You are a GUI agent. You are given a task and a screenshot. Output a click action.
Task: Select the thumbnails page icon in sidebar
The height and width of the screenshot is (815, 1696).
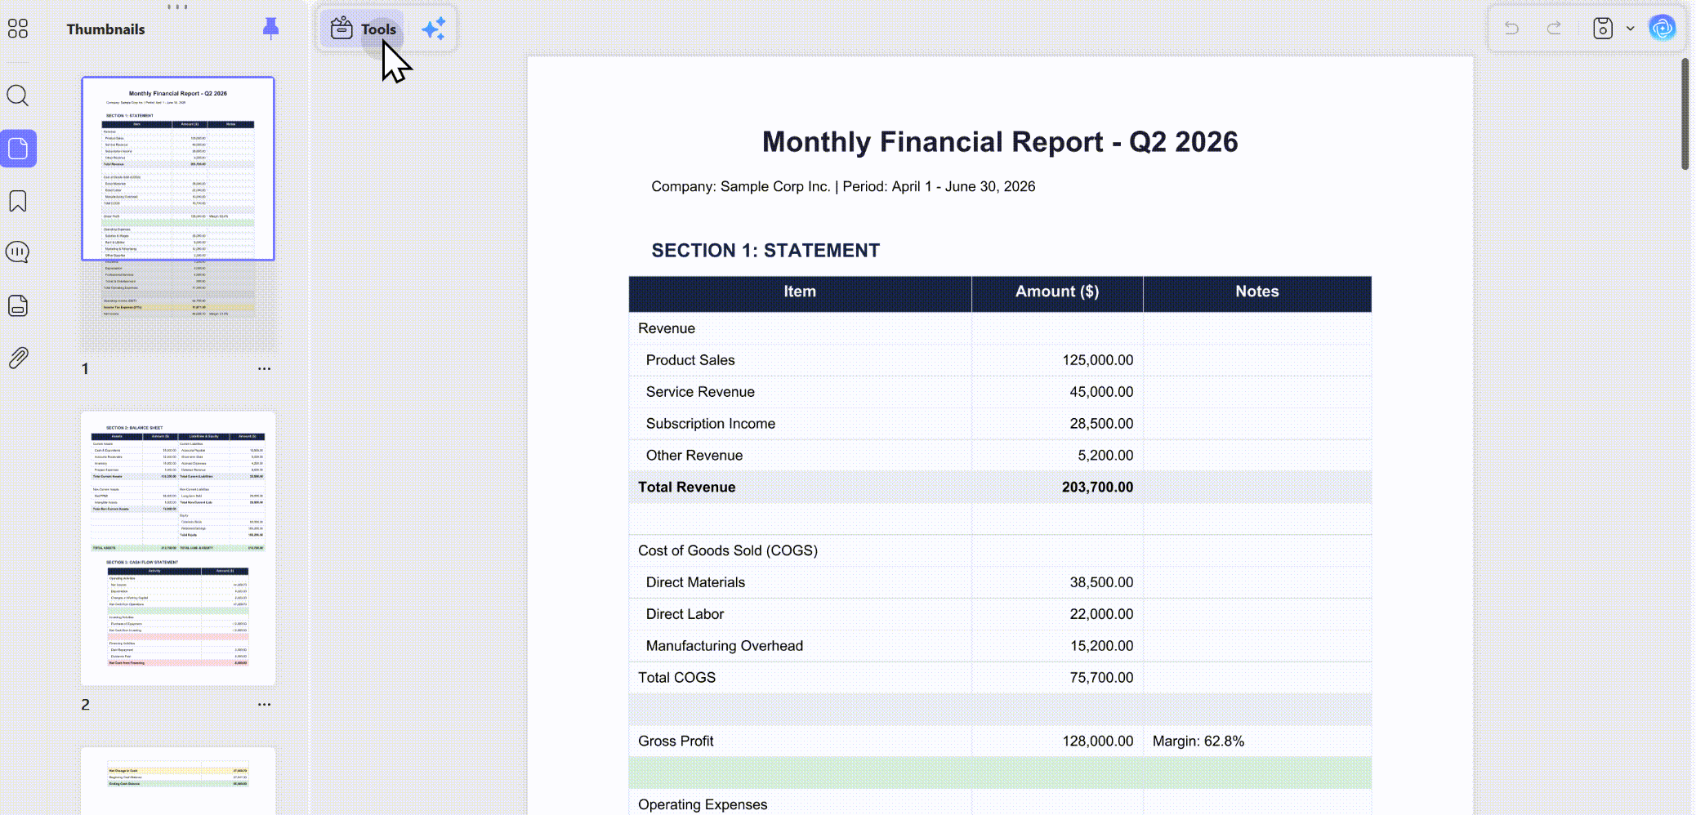tap(18, 149)
